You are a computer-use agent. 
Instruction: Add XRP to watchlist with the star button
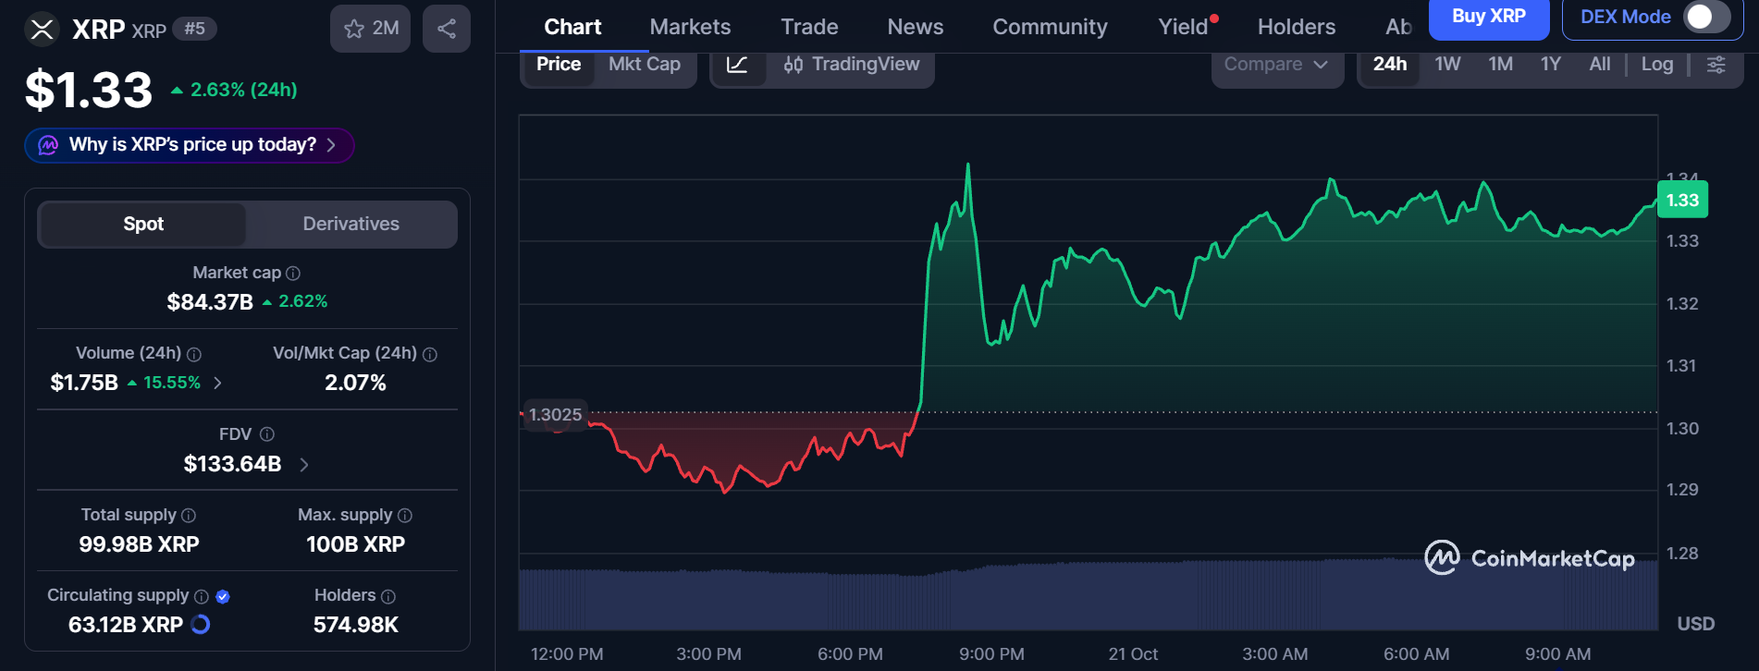tap(370, 29)
